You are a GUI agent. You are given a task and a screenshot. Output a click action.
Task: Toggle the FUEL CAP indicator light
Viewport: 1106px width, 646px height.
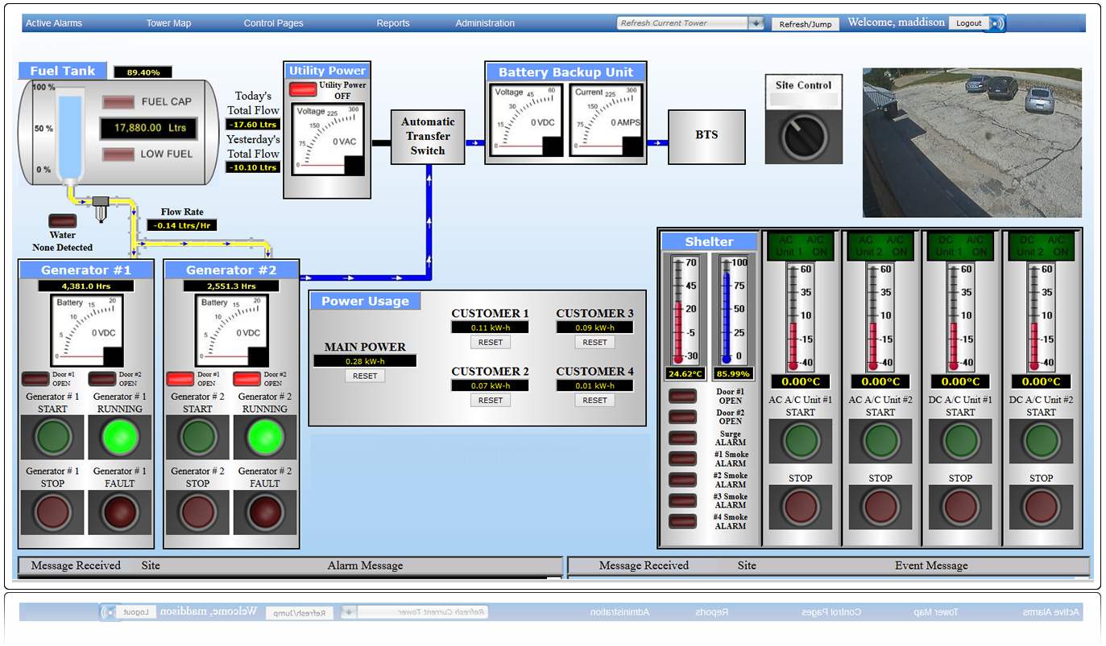118,102
